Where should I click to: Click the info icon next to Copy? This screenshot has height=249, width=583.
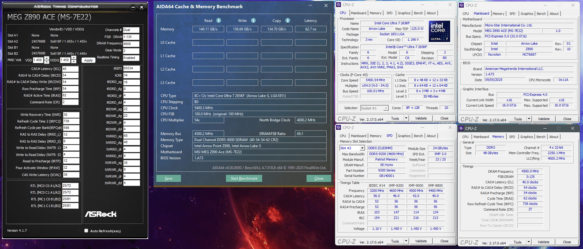[288, 20]
